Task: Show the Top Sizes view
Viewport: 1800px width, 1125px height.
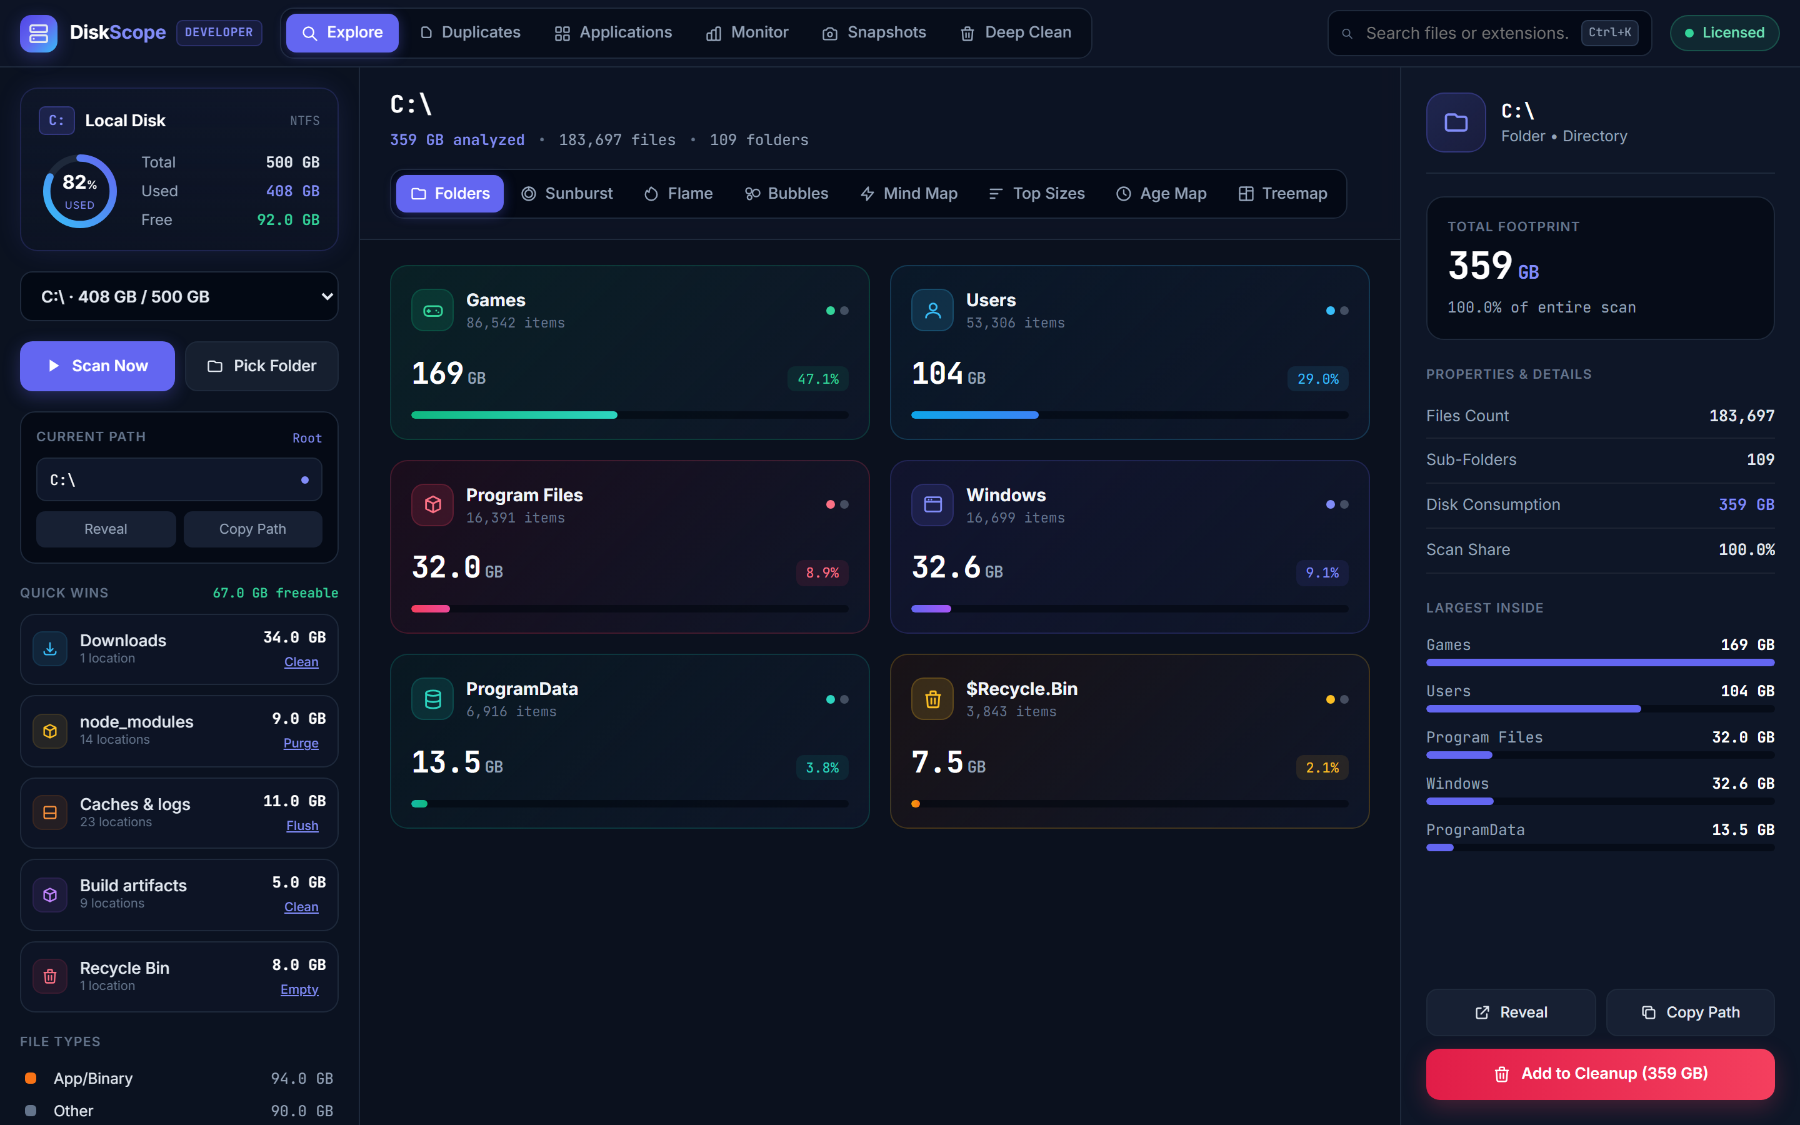Action: [1037, 194]
